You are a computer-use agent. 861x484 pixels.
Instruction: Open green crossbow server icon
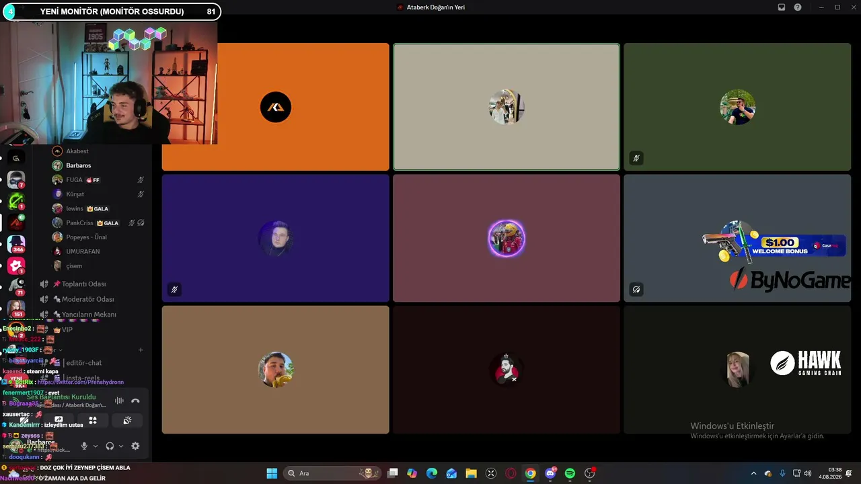(16, 201)
